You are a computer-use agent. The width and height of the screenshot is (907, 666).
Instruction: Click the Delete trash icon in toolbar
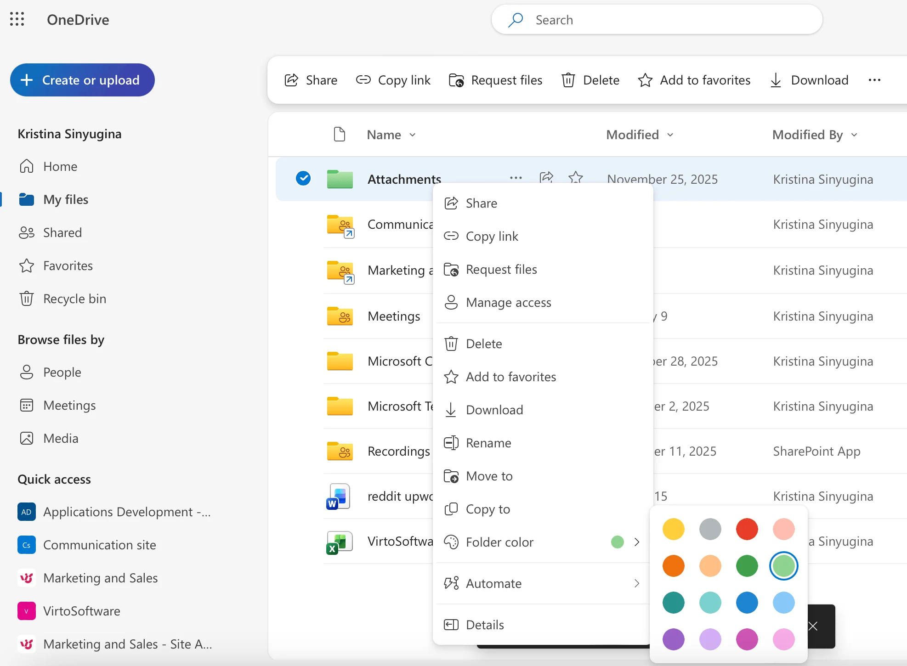coord(568,80)
